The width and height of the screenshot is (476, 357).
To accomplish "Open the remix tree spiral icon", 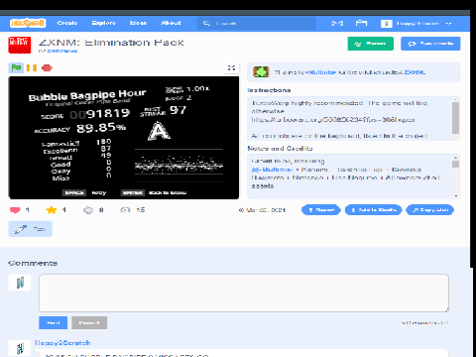I will (88, 210).
